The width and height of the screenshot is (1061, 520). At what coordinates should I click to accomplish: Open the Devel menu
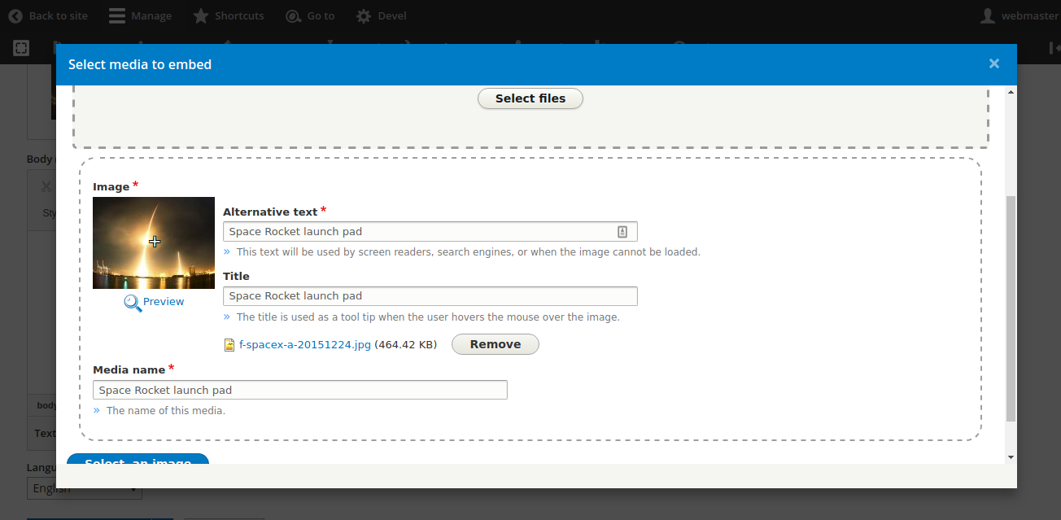tap(381, 15)
